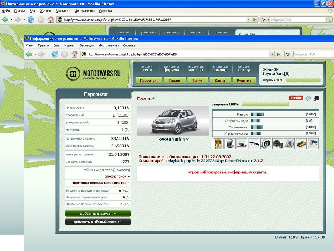Expand URL history dropdown in front window
Image resolution: width=334 pixels, height=251 pixels.
(272, 54)
